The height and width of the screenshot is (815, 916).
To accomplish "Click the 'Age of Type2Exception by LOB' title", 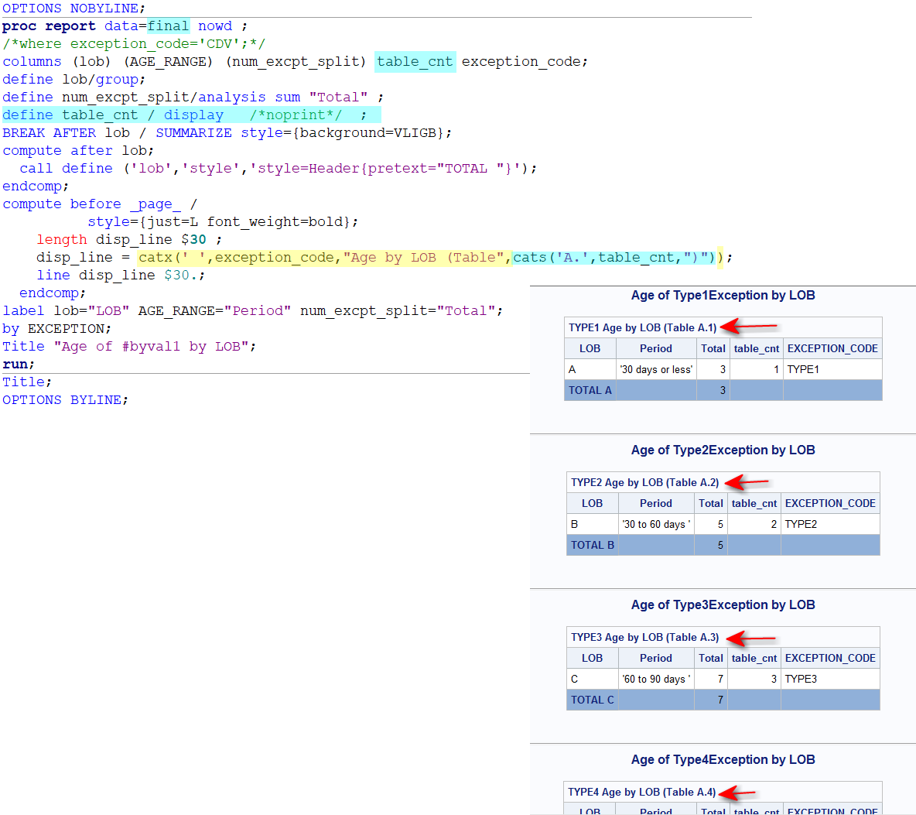I will 723,450.
